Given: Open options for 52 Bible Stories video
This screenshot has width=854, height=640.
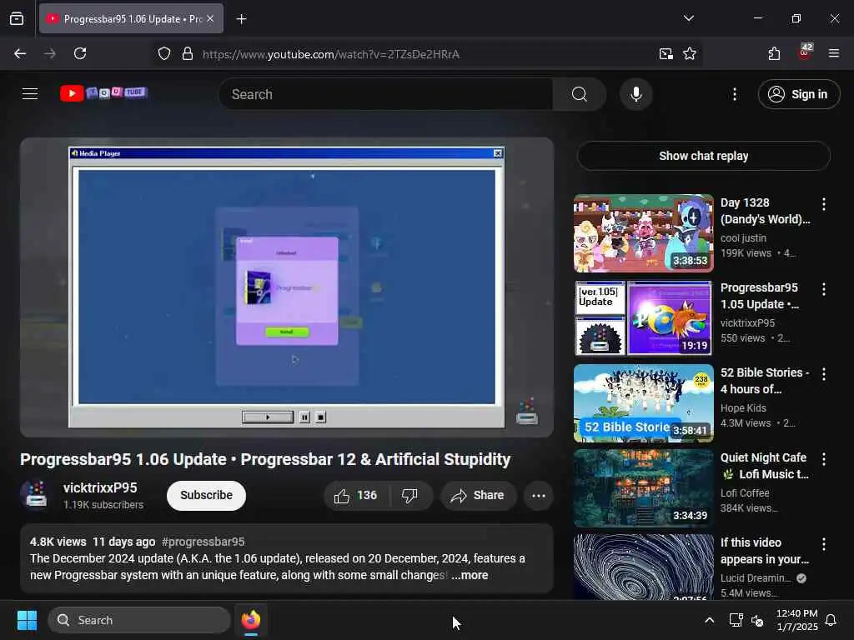Looking at the screenshot, I should tap(823, 374).
